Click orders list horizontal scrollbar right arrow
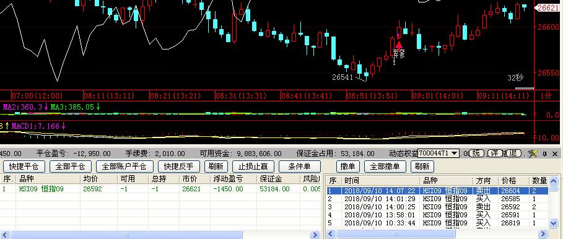Screen dimensions: 563x239 [544, 234]
